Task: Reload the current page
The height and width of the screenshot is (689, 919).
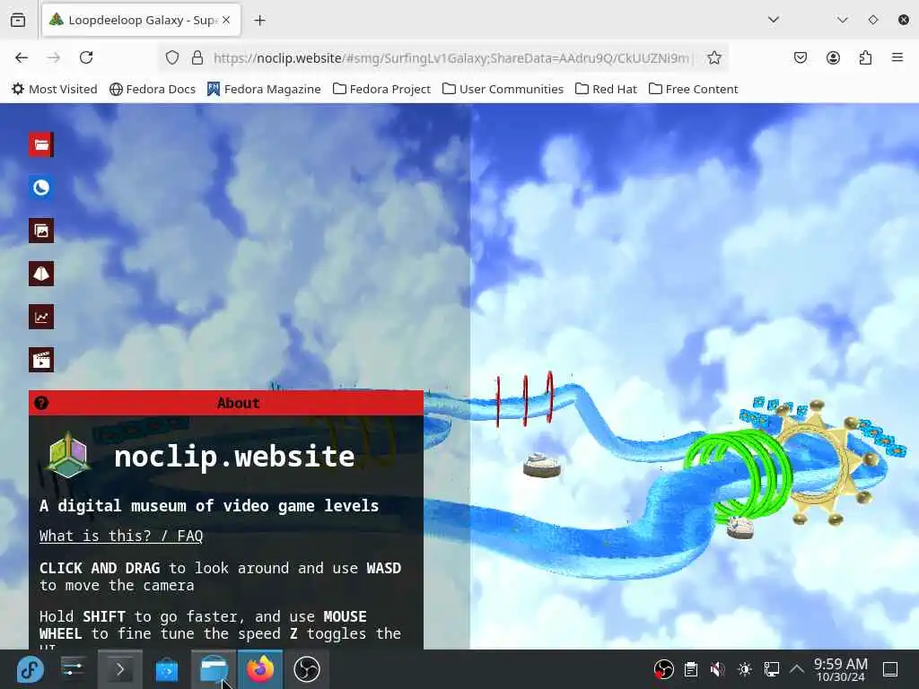Action: 86,57
